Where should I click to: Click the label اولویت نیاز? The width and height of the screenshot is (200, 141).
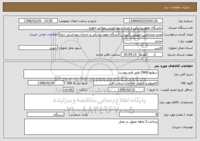tap(185, 41)
